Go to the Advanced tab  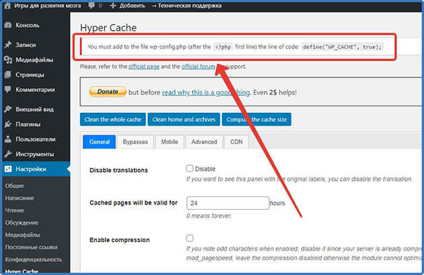click(204, 142)
